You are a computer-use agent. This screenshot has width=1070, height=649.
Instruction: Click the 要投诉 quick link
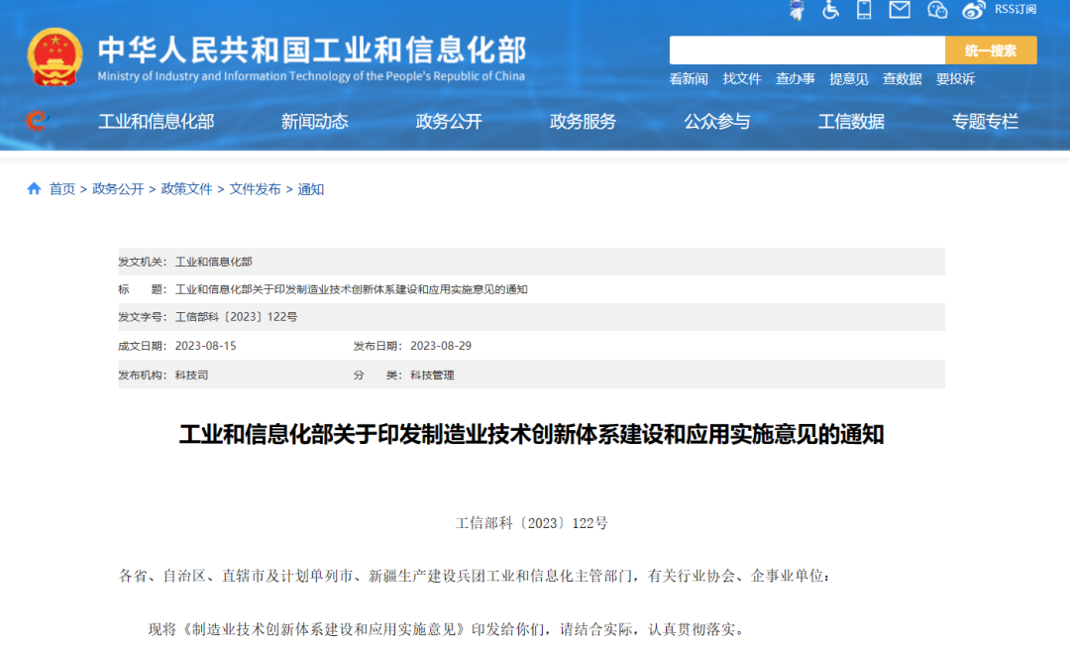(955, 79)
